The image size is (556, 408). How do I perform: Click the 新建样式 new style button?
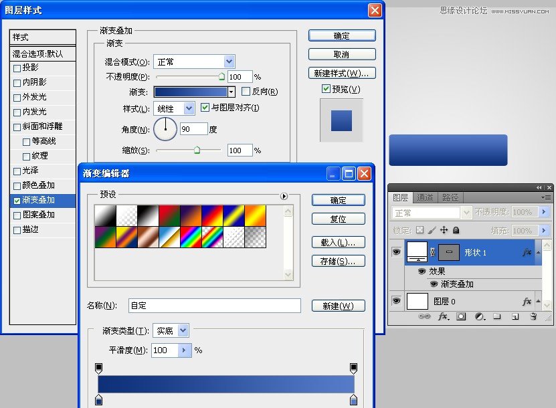coord(341,73)
